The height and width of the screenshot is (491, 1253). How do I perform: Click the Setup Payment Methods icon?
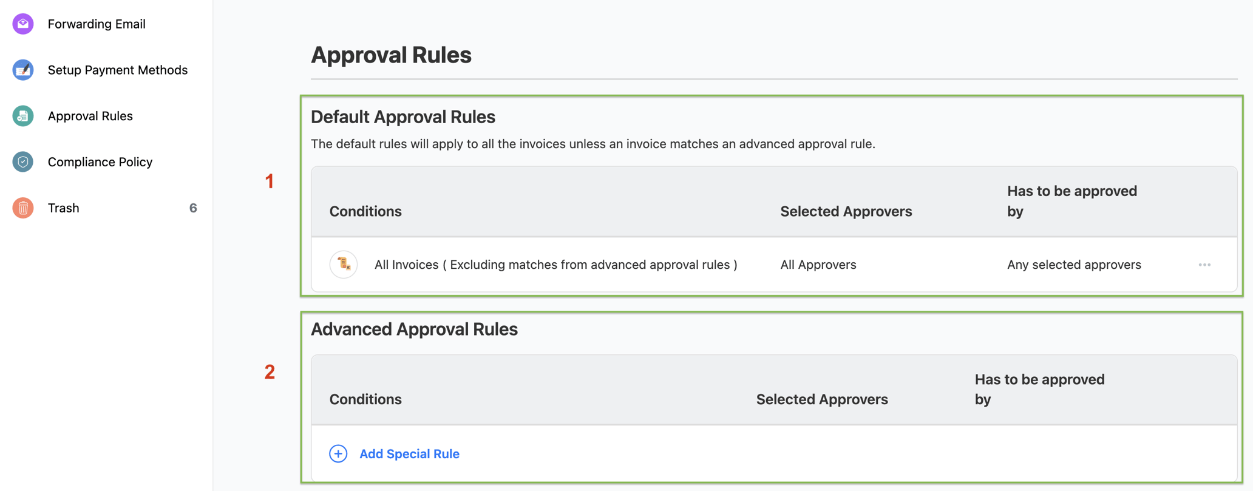(x=22, y=70)
